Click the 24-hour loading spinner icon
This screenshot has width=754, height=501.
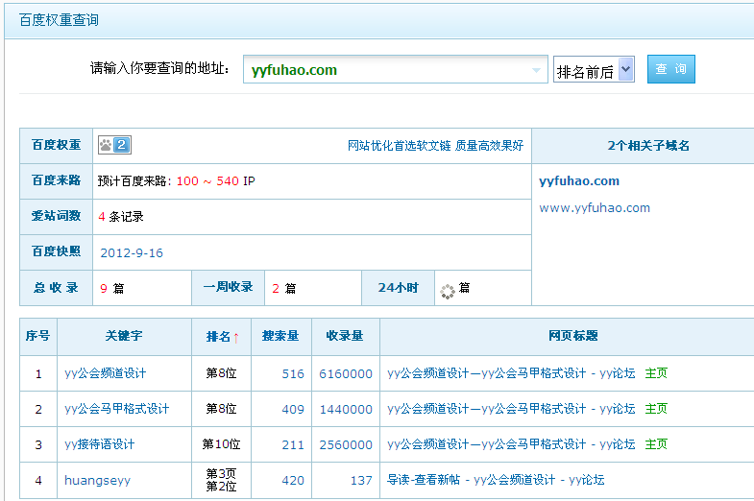[x=447, y=289]
